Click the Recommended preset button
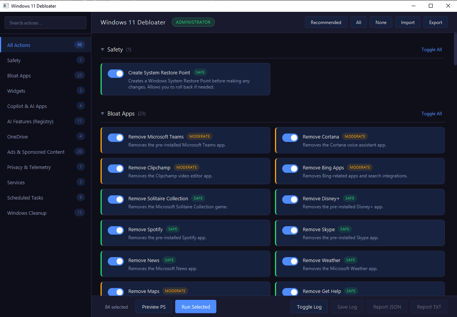The width and height of the screenshot is (457, 317). (x=326, y=23)
